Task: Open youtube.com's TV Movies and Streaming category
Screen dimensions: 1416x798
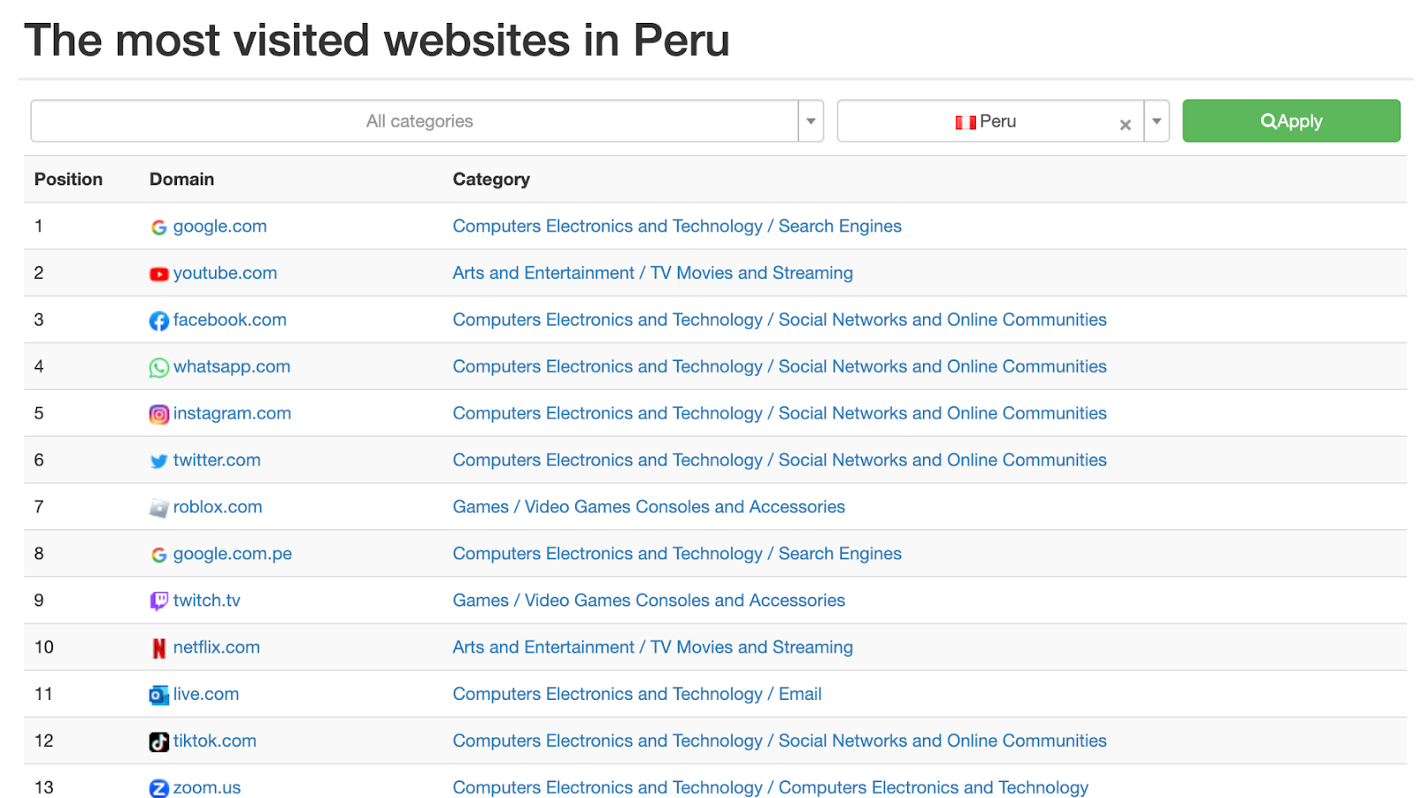Action: pos(653,273)
